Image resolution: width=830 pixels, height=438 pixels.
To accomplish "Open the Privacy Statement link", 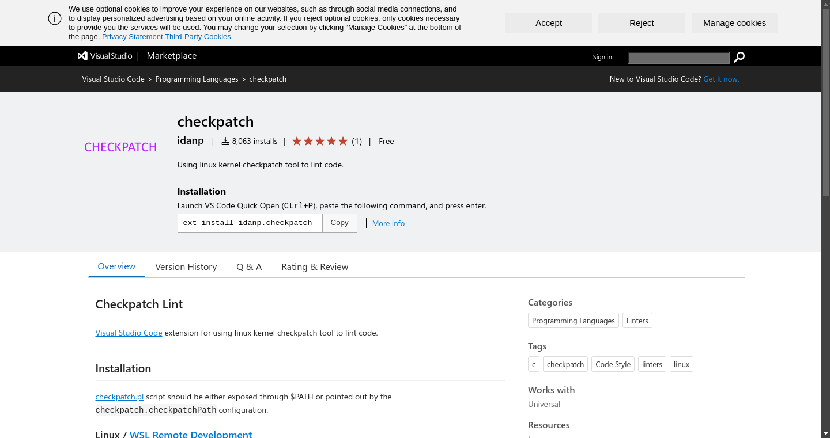I will [x=132, y=36].
